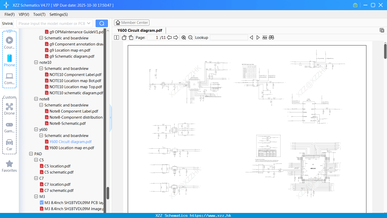This screenshot has width=387, height=218.
Task: Click the blue search button
Action: (x=102, y=23)
